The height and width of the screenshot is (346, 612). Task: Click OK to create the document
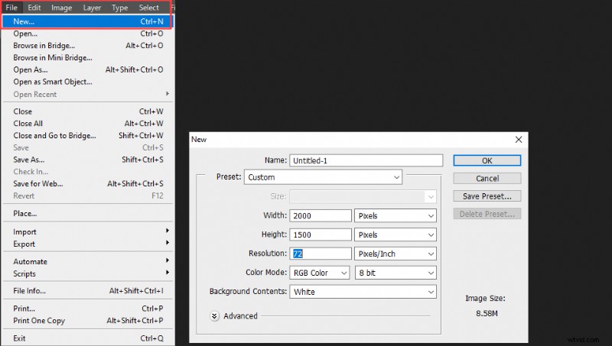tap(487, 160)
